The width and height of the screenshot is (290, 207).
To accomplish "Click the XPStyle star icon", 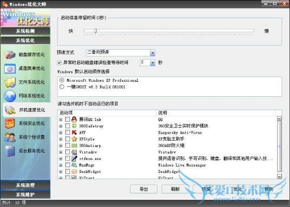I will 74,139.
